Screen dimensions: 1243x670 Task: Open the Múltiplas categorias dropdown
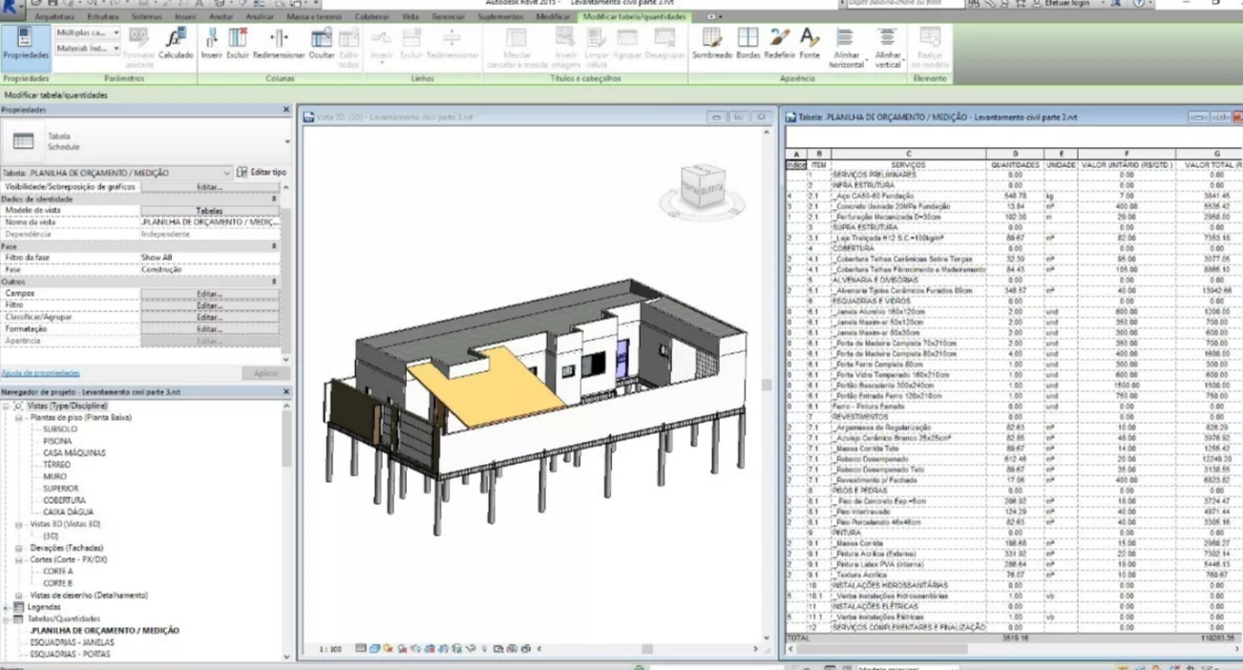point(87,32)
